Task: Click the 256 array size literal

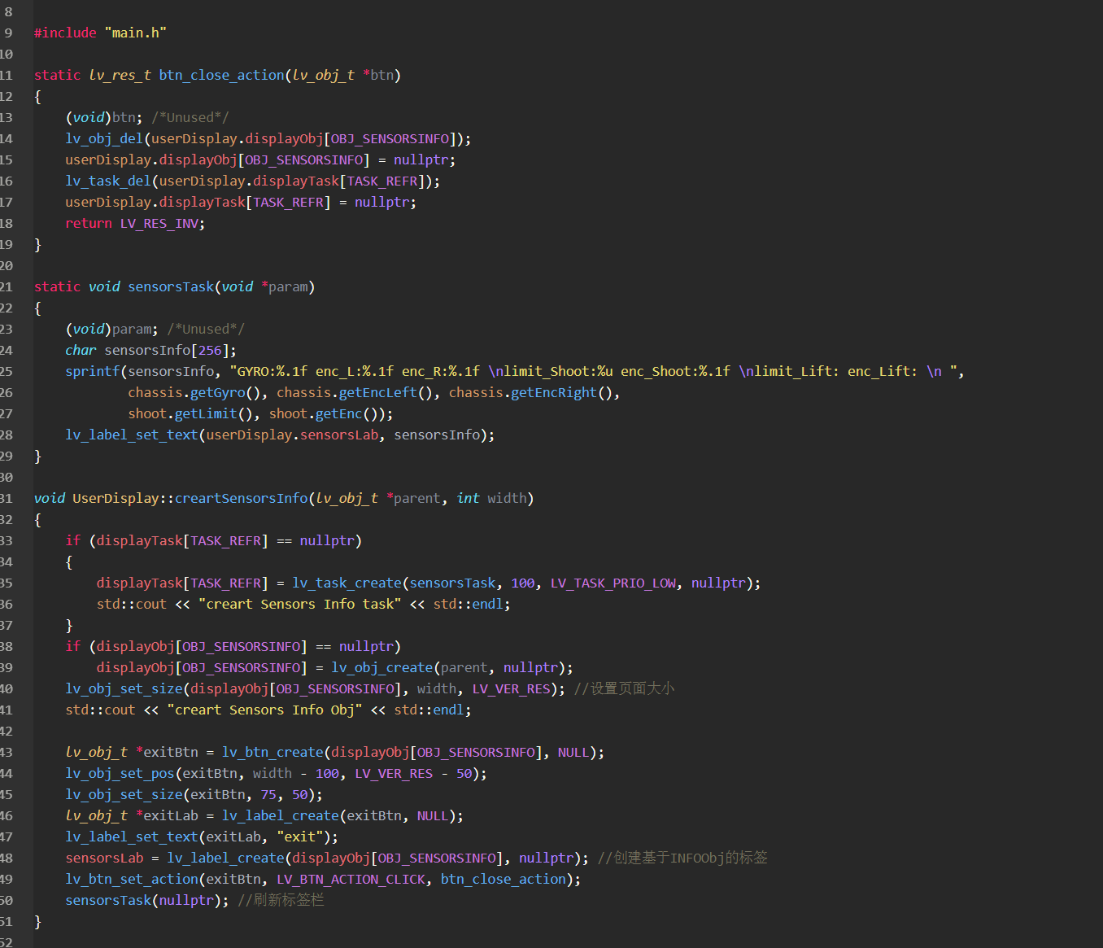Action: click(x=210, y=350)
